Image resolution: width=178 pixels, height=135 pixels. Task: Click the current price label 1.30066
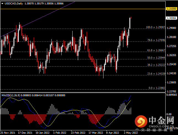coord(171,18)
